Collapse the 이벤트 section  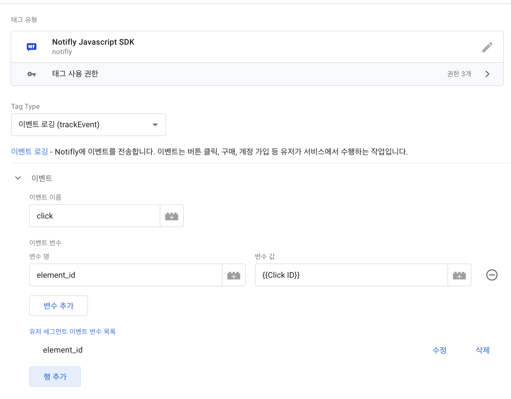click(x=18, y=178)
